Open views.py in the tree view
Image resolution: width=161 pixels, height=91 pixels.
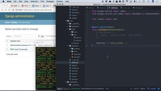coord(75,79)
